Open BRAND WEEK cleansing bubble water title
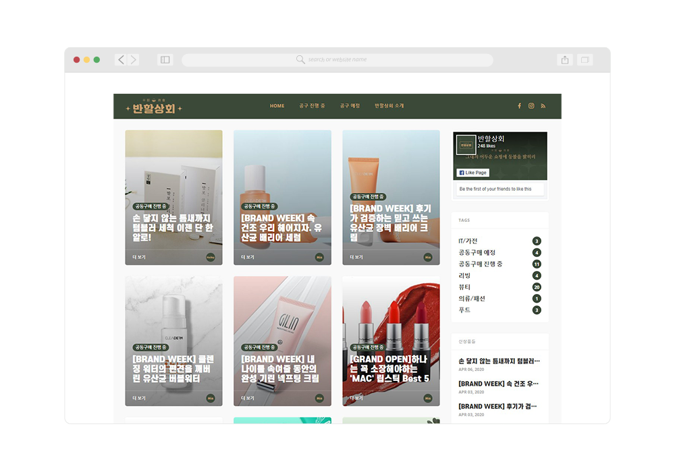Image resolution: width=675 pixels, height=472 pixels. click(x=173, y=369)
